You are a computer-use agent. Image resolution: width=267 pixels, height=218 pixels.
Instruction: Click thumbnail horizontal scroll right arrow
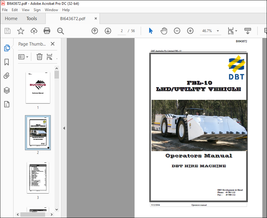click(x=52, y=215)
